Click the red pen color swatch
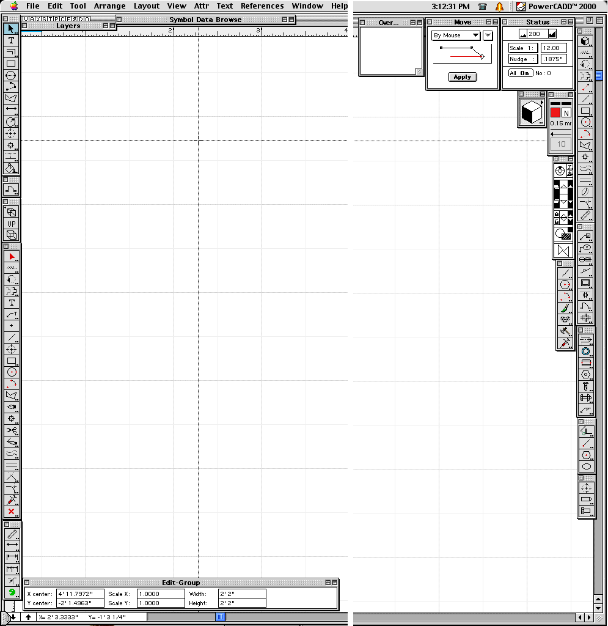608x626 pixels. pos(555,113)
